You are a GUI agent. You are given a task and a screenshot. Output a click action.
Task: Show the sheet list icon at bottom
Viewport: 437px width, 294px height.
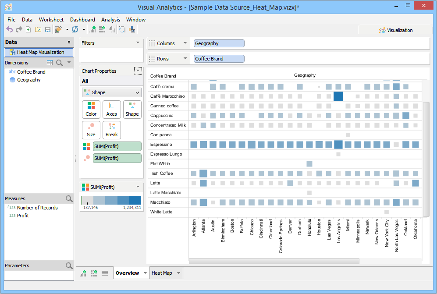pos(105,273)
